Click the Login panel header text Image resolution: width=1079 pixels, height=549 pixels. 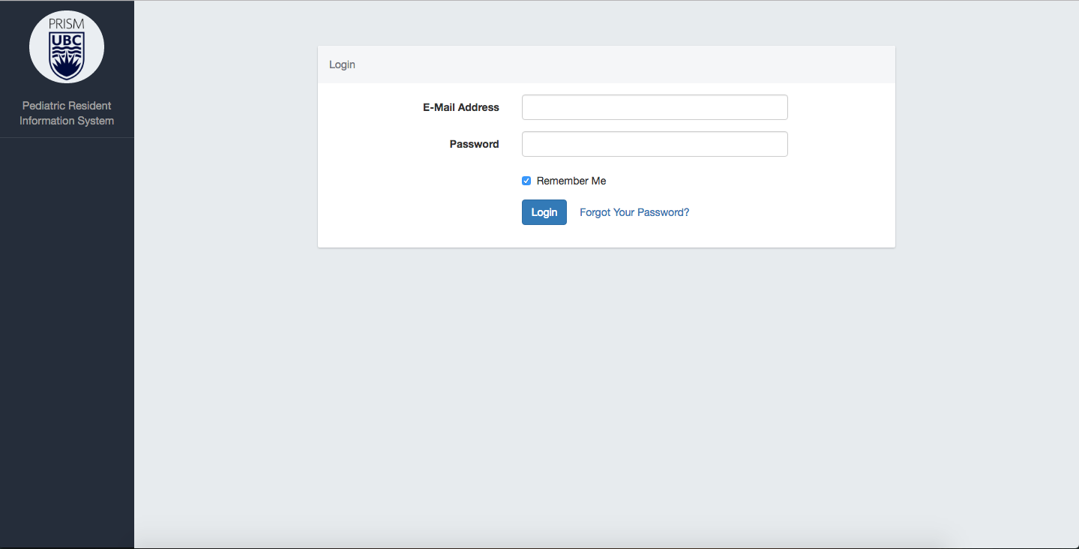(342, 64)
